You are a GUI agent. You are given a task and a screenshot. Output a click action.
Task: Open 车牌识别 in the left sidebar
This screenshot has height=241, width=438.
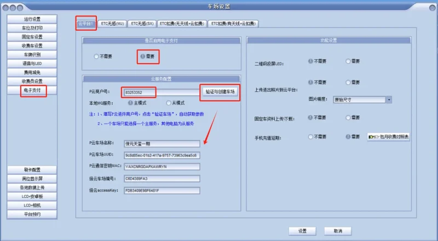click(x=32, y=55)
